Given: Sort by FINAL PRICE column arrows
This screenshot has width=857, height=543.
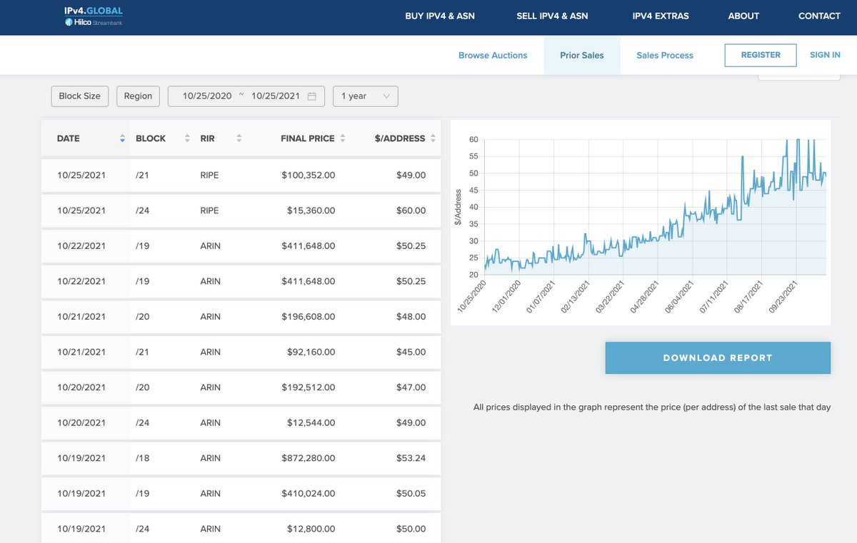Looking at the screenshot, I should pos(342,138).
